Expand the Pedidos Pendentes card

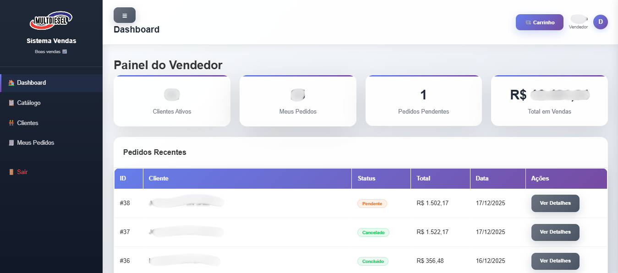(423, 100)
